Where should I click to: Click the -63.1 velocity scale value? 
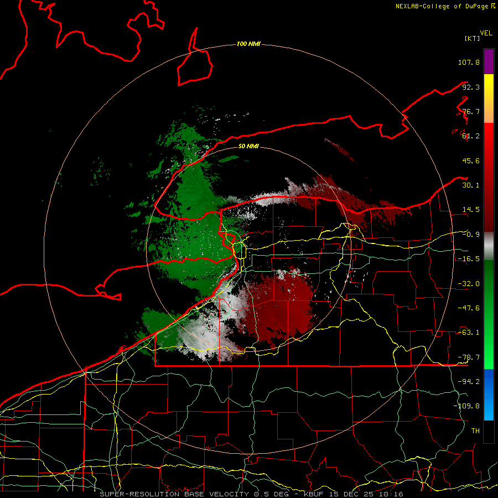pos(469,333)
